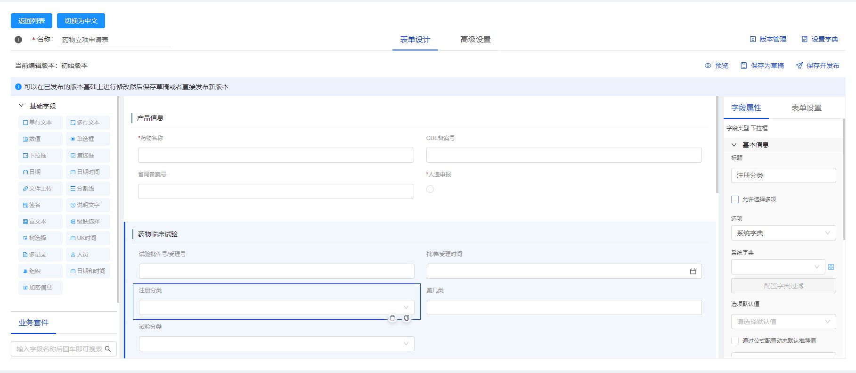
Task: Pick the 签名 signature component
Action: [x=40, y=205]
